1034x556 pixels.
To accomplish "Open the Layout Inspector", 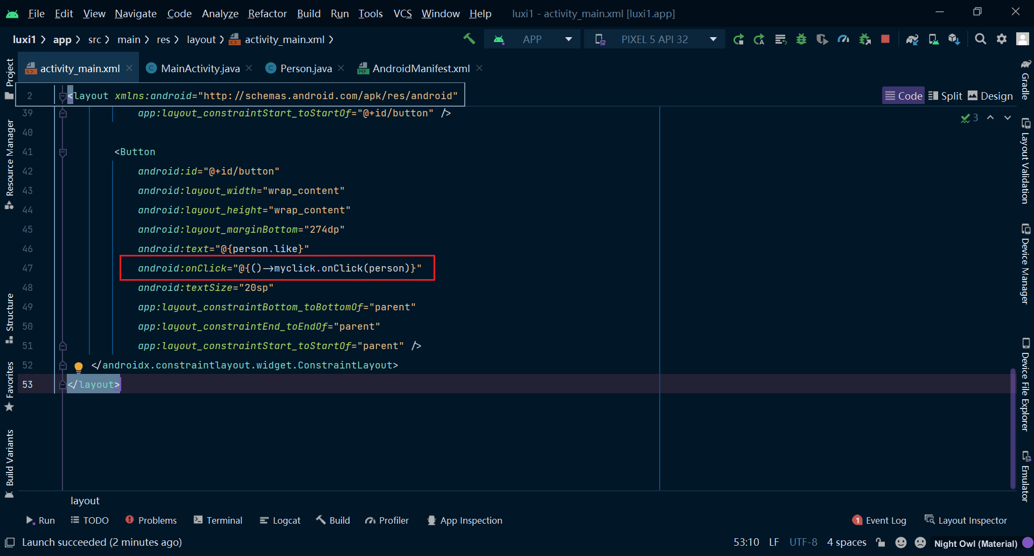I will 966,520.
